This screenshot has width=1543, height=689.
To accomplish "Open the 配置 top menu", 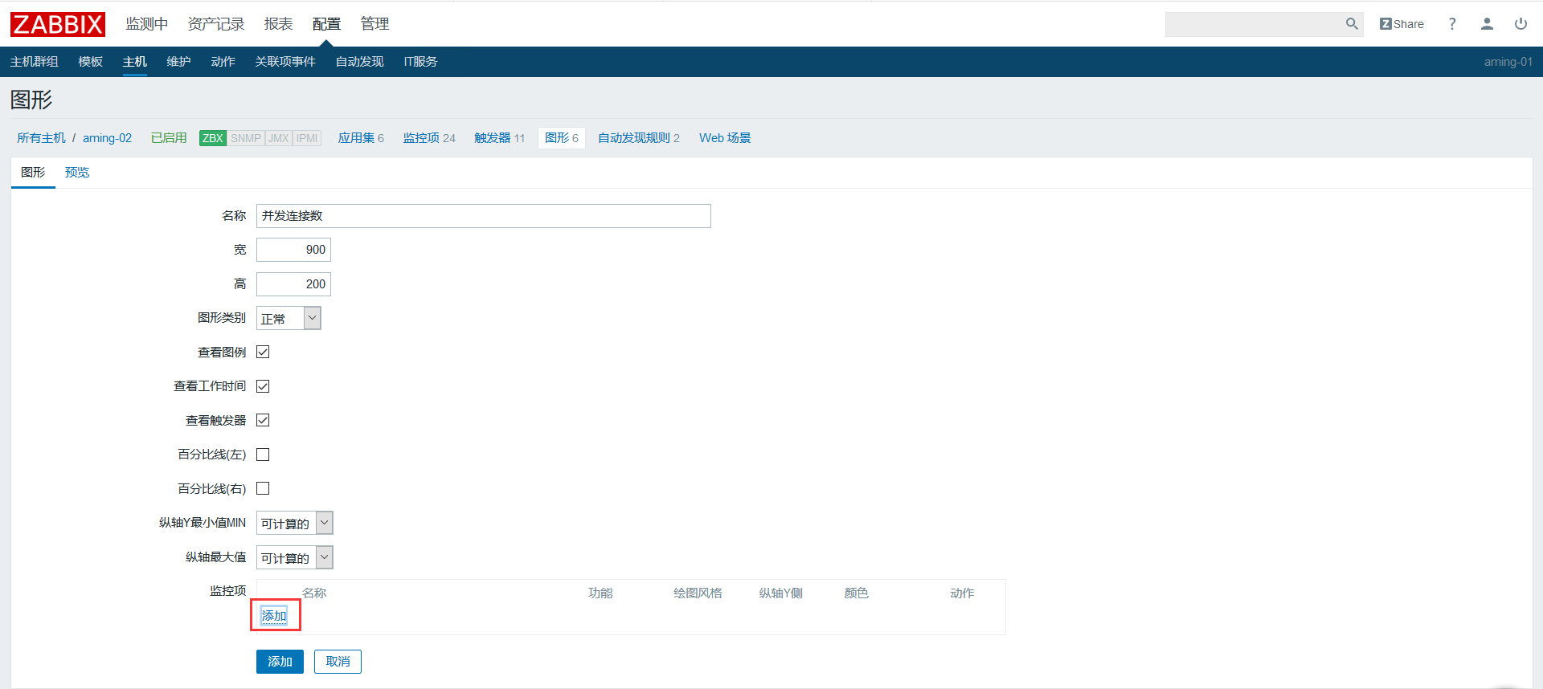I will point(327,24).
